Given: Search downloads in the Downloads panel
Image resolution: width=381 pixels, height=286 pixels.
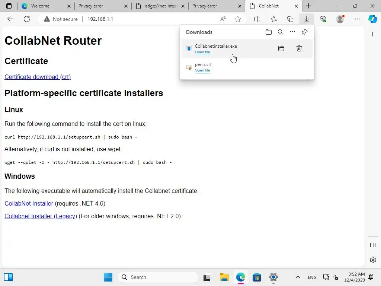Looking at the screenshot, I should click(x=281, y=32).
